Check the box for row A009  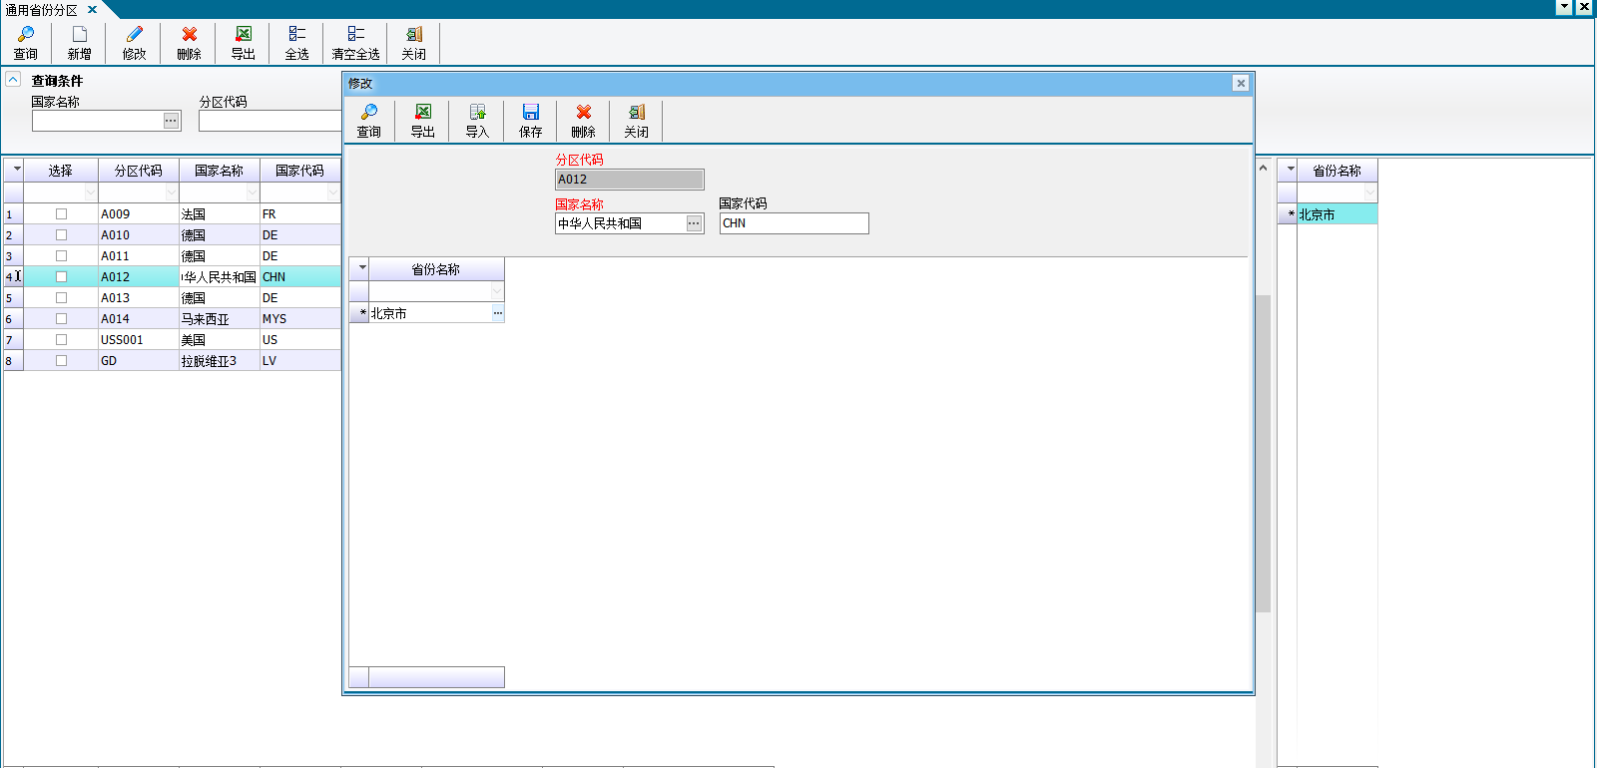(61, 214)
